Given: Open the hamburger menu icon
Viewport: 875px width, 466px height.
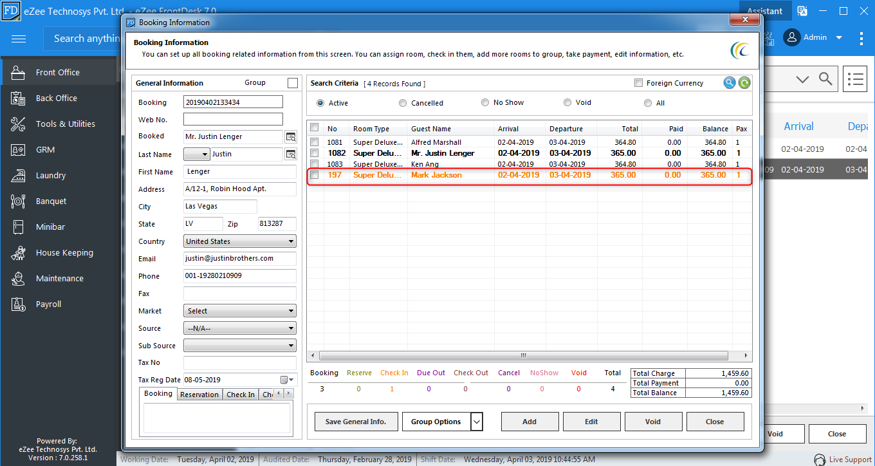Looking at the screenshot, I should click(19, 39).
